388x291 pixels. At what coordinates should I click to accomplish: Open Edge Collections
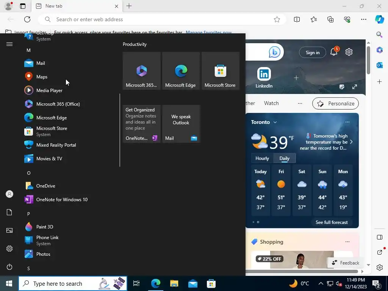point(330,19)
